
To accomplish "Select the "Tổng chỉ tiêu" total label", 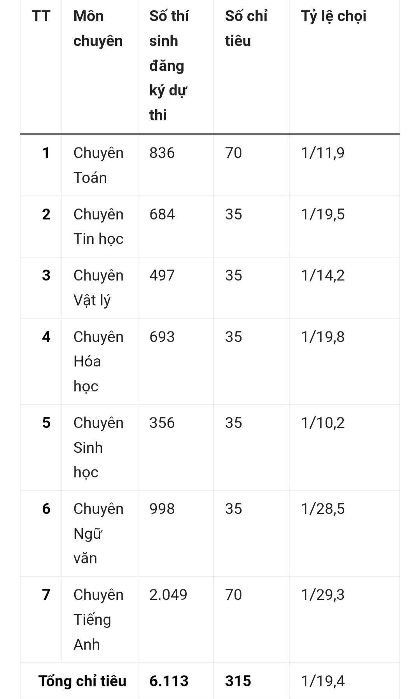I will 82,681.
